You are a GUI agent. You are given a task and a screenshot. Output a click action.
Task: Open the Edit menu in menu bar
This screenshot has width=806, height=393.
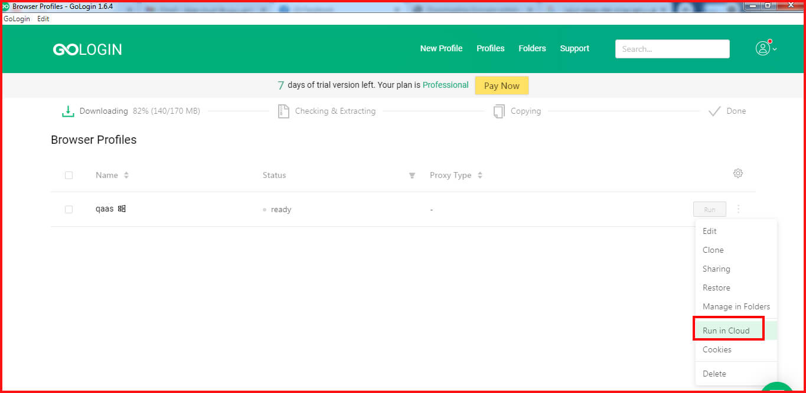tap(43, 19)
